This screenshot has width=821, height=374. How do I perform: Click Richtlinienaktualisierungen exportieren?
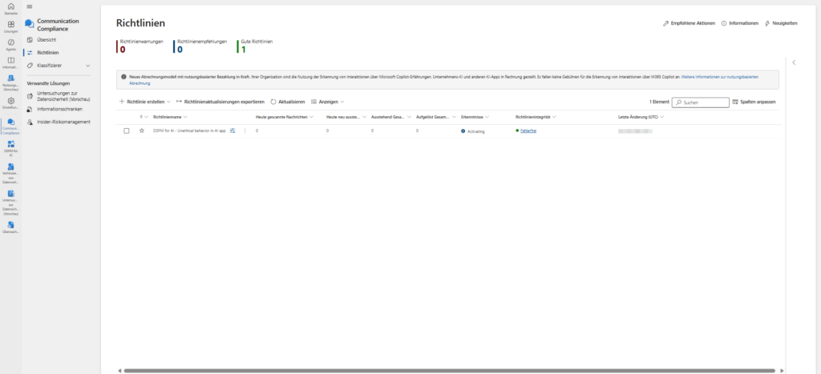(x=220, y=103)
